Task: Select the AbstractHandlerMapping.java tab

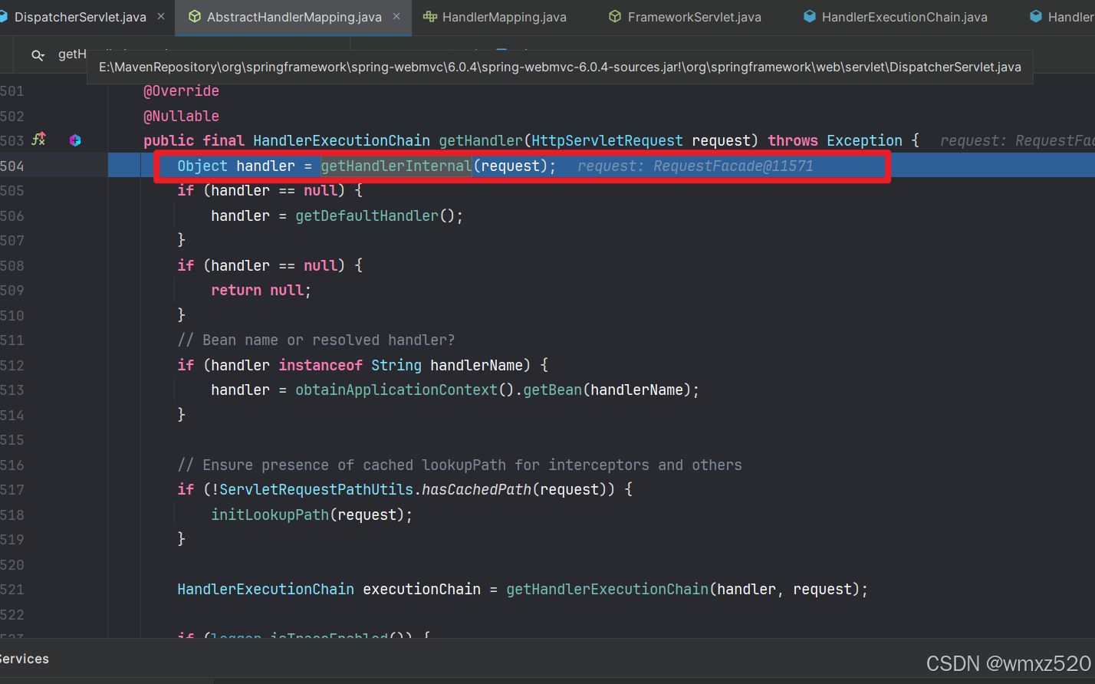Action: pos(294,17)
